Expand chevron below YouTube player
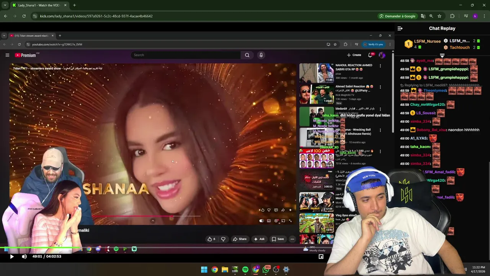490x276 pixels. pos(153,220)
